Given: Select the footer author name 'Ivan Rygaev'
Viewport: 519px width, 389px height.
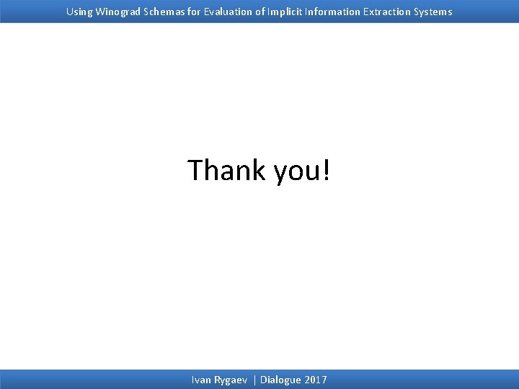Looking at the screenshot, I should coord(219,380).
